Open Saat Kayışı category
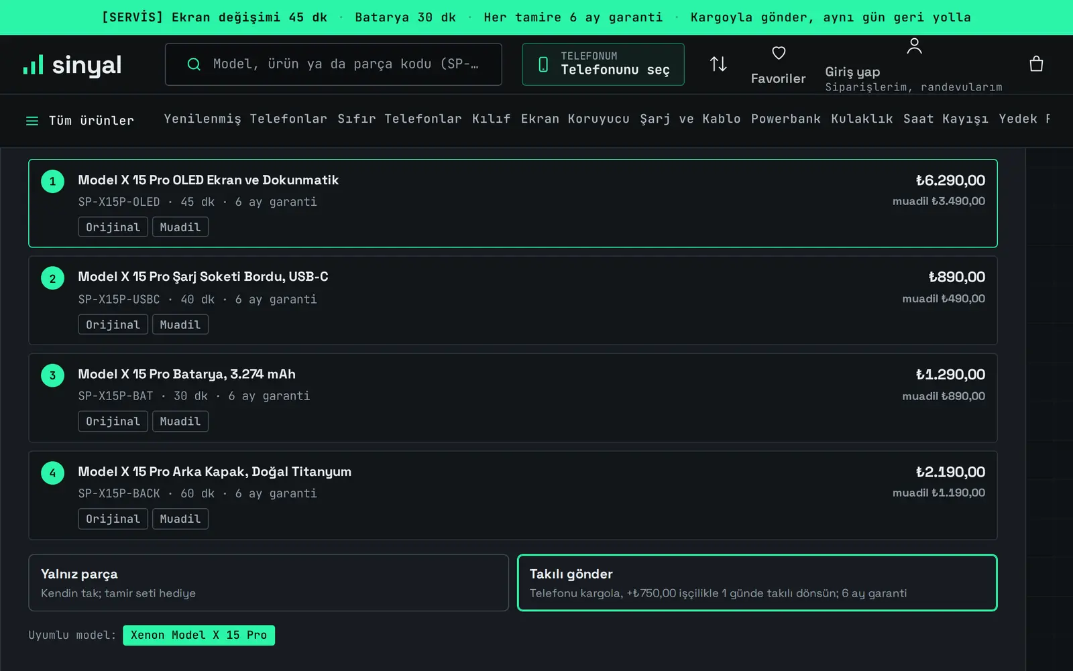The image size is (1073, 671). point(946,119)
